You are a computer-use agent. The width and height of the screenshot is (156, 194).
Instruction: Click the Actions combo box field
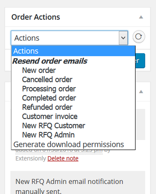point(69,38)
